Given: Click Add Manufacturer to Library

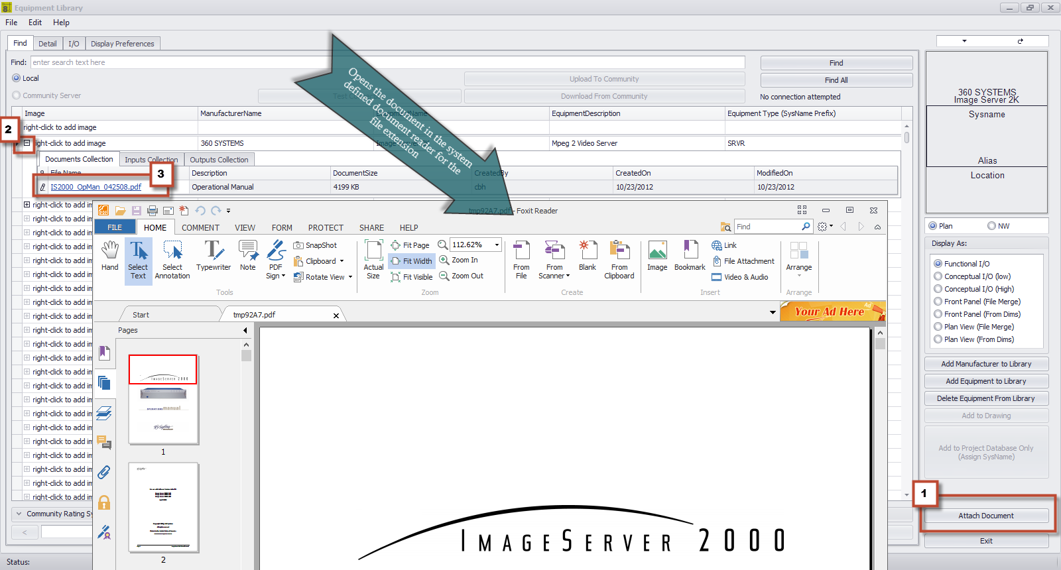Looking at the screenshot, I should coord(986,364).
